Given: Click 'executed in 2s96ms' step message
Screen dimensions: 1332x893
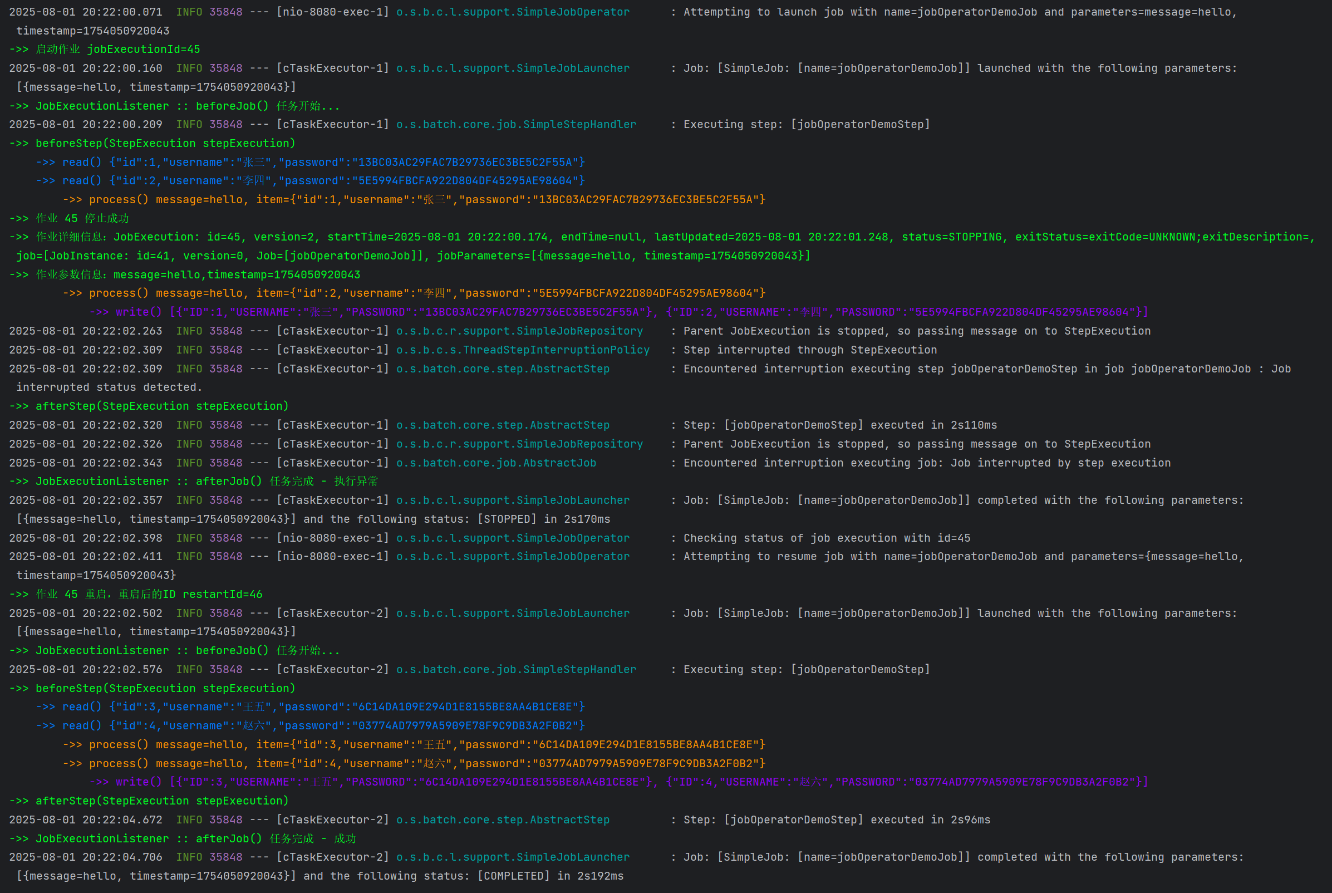Looking at the screenshot, I should (930, 820).
